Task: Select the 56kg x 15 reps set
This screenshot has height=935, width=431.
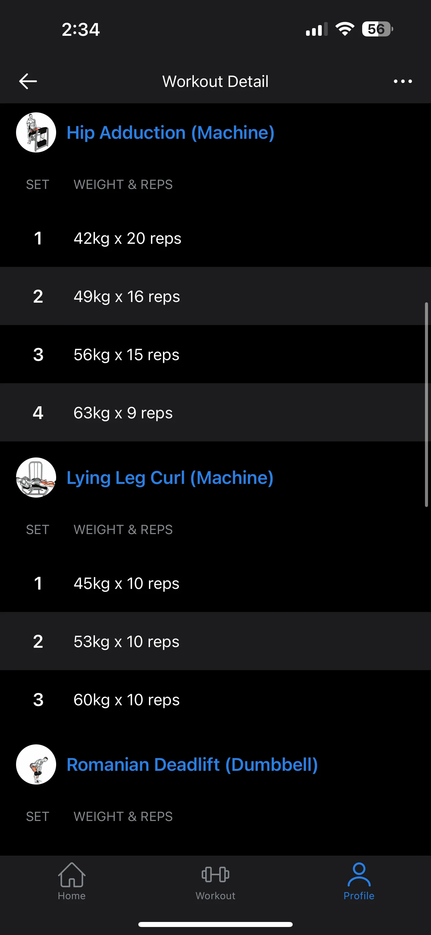Action: 126,354
